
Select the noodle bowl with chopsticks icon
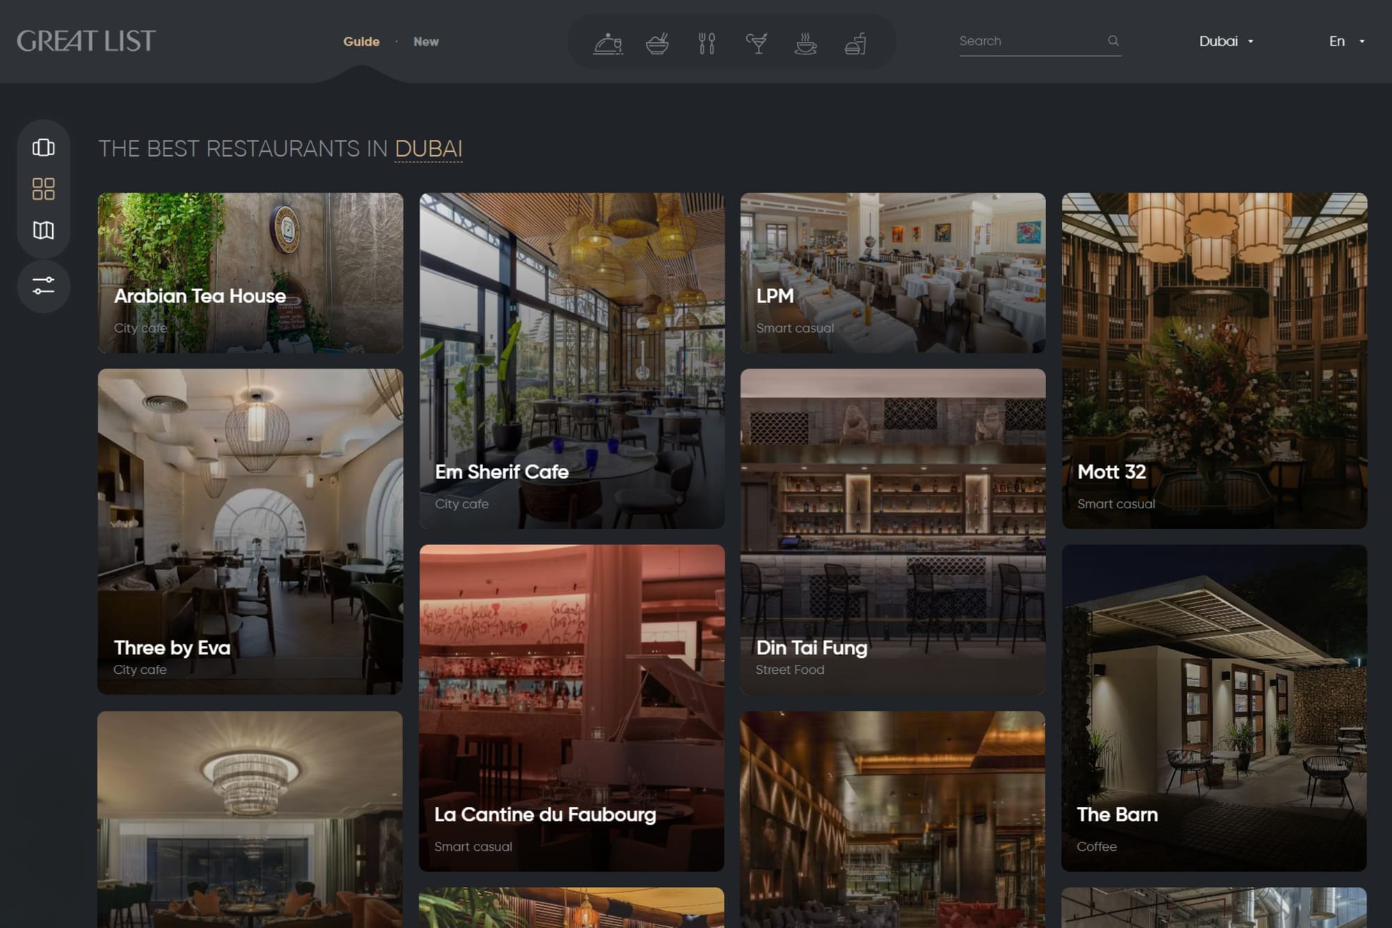(x=657, y=43)
